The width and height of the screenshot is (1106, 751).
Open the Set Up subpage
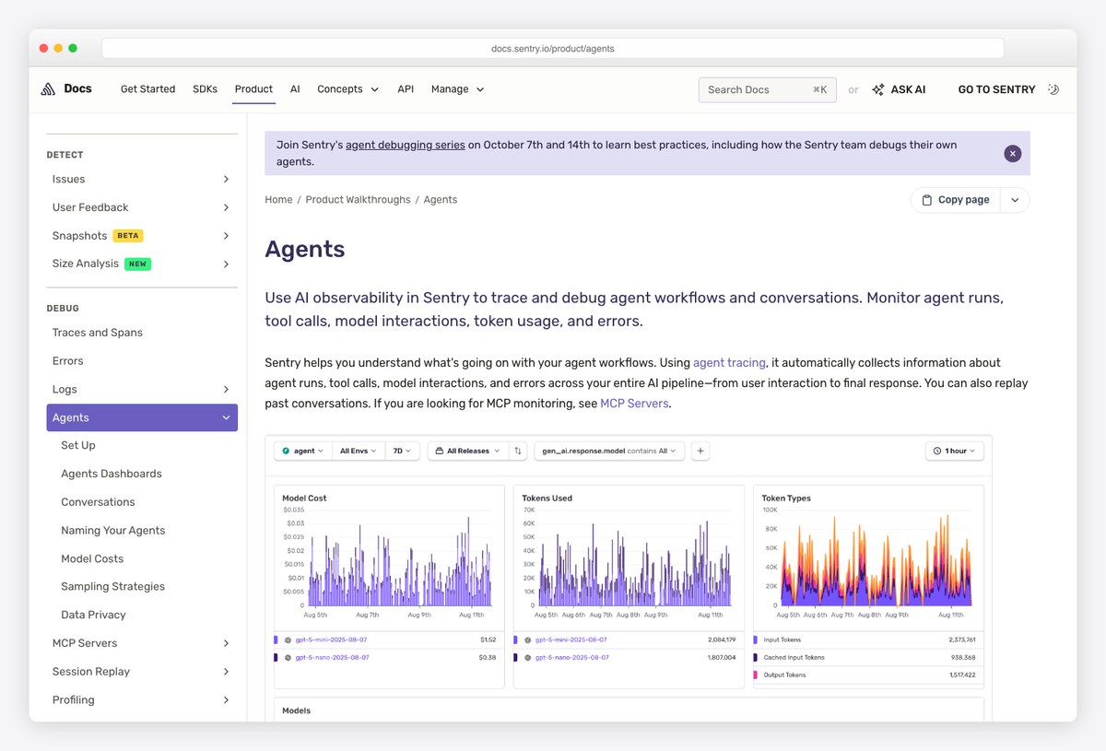78,446
